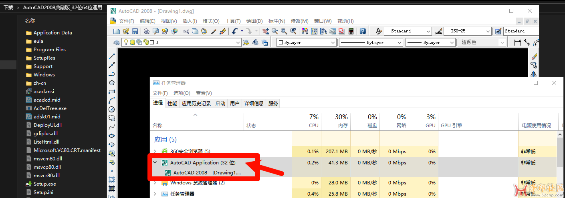The image size is (565, 198).
Task: Select AcDelTree.exe in explorer list
Action: tap(50, 108)
